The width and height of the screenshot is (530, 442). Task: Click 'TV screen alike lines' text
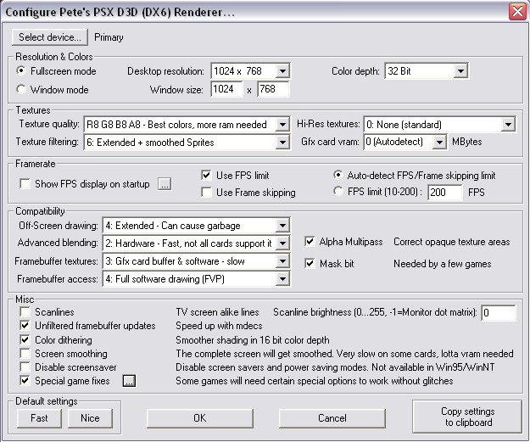(217, 312)
